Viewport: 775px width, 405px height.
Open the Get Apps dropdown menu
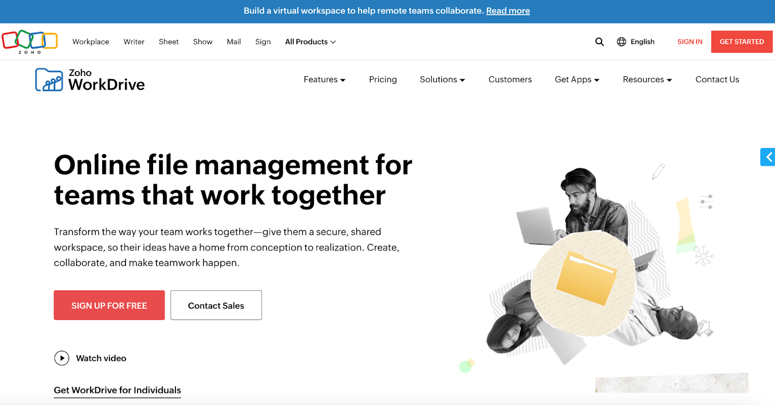[577, 80]
